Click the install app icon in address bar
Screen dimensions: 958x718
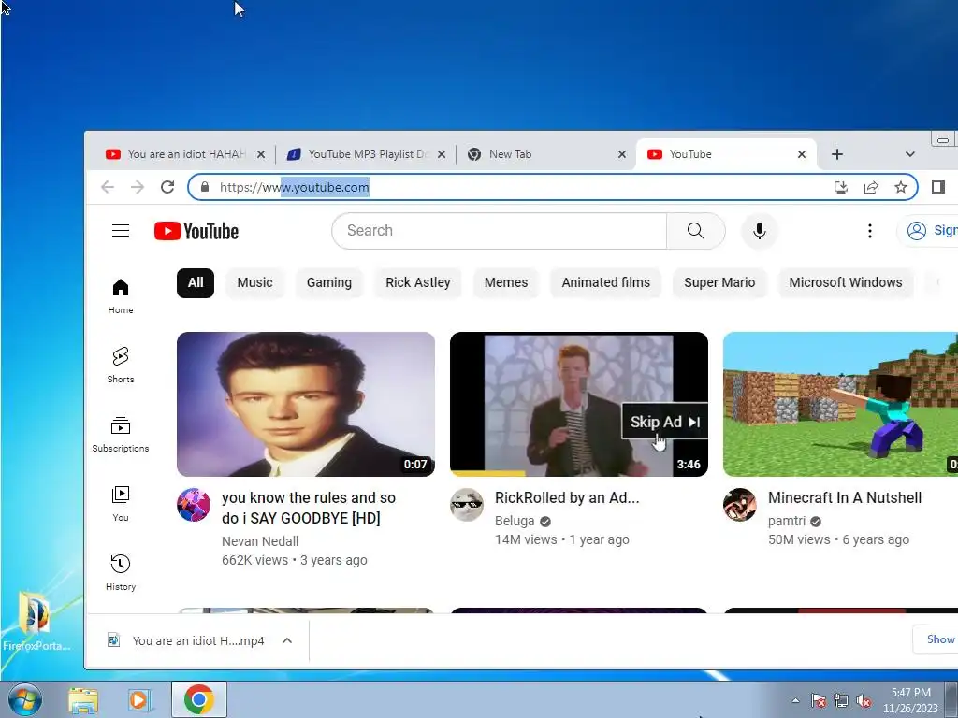[841, 187]
